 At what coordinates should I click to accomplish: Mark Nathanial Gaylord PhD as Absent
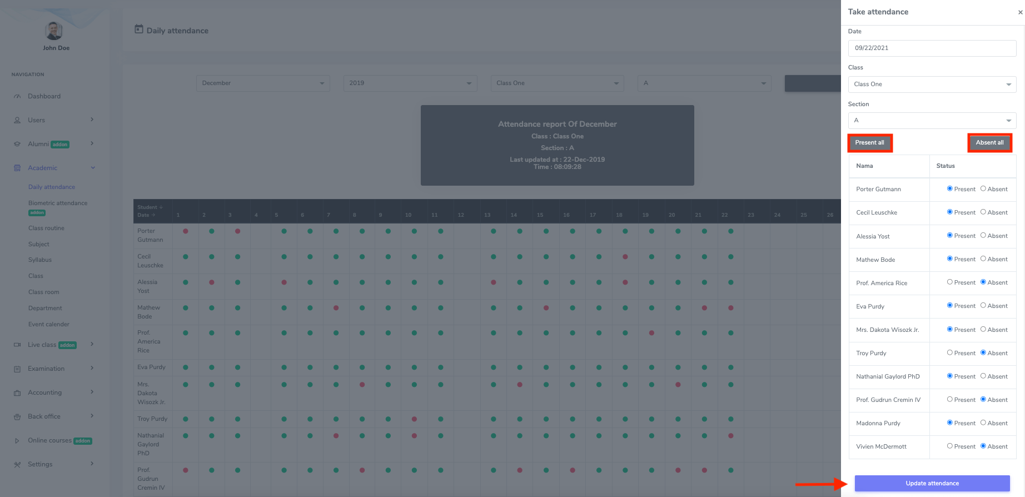[983, 376]
